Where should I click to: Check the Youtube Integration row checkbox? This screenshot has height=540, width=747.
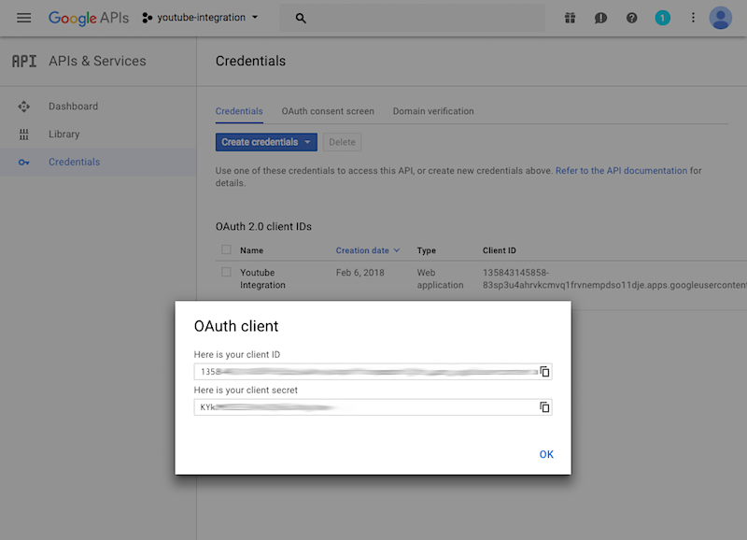pyautogui.click(x=226, y=273)
